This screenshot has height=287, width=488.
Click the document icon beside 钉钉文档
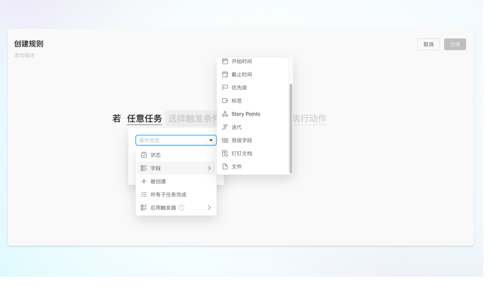pos(225,153)
